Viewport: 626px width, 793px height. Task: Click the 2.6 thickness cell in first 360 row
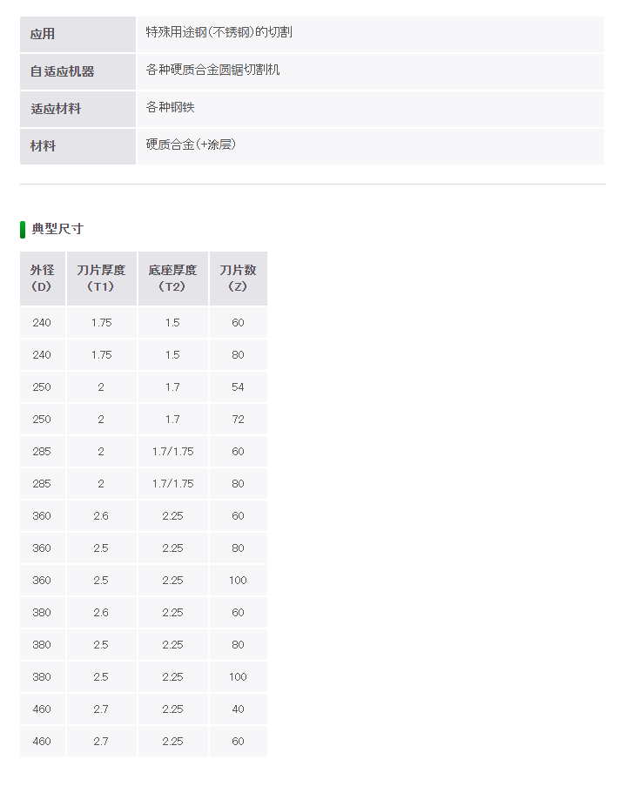(102, 516)
